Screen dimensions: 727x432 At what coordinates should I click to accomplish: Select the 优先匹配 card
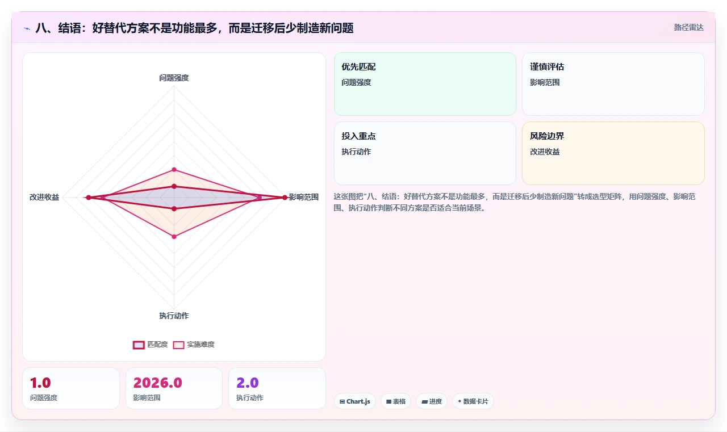pos(425,84)
